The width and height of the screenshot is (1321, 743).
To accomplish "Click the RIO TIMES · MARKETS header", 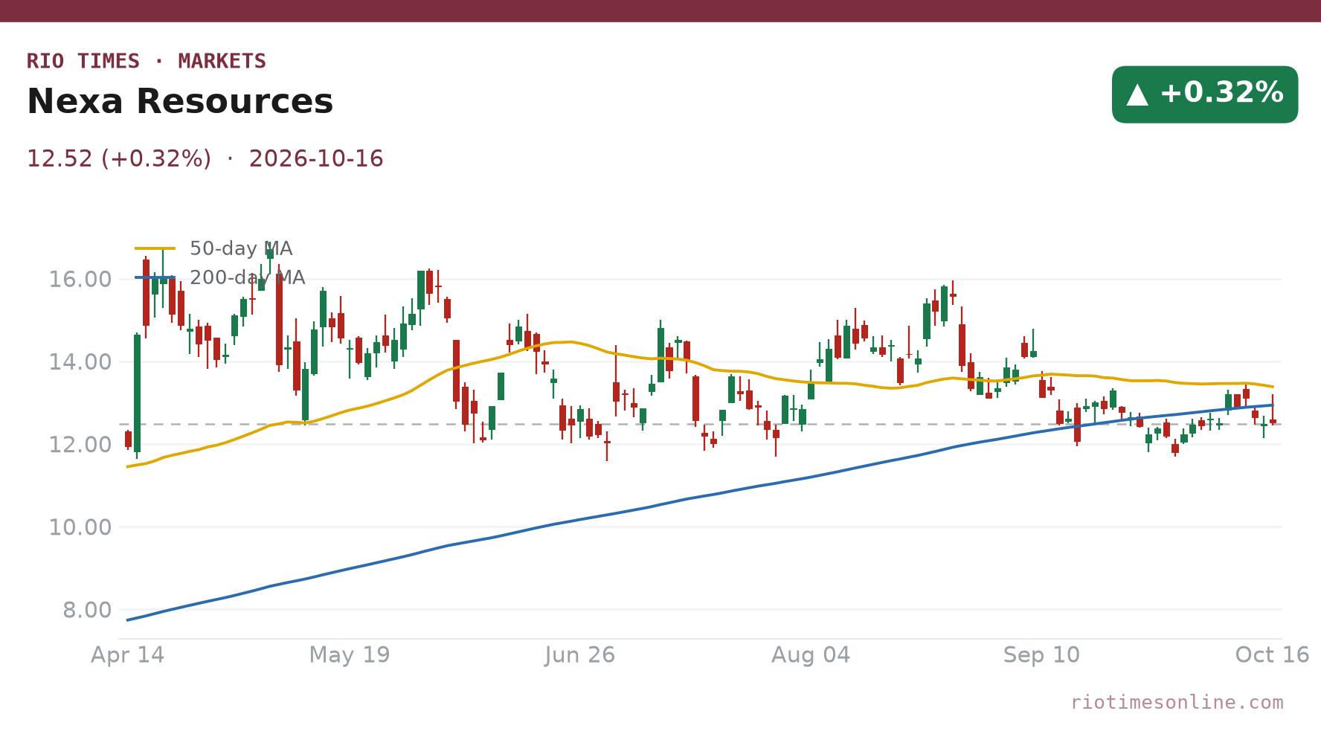I will [147, 61].
